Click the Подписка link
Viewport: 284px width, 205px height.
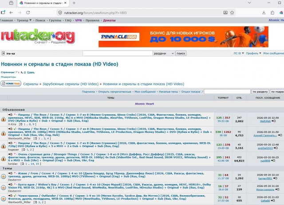88,92
